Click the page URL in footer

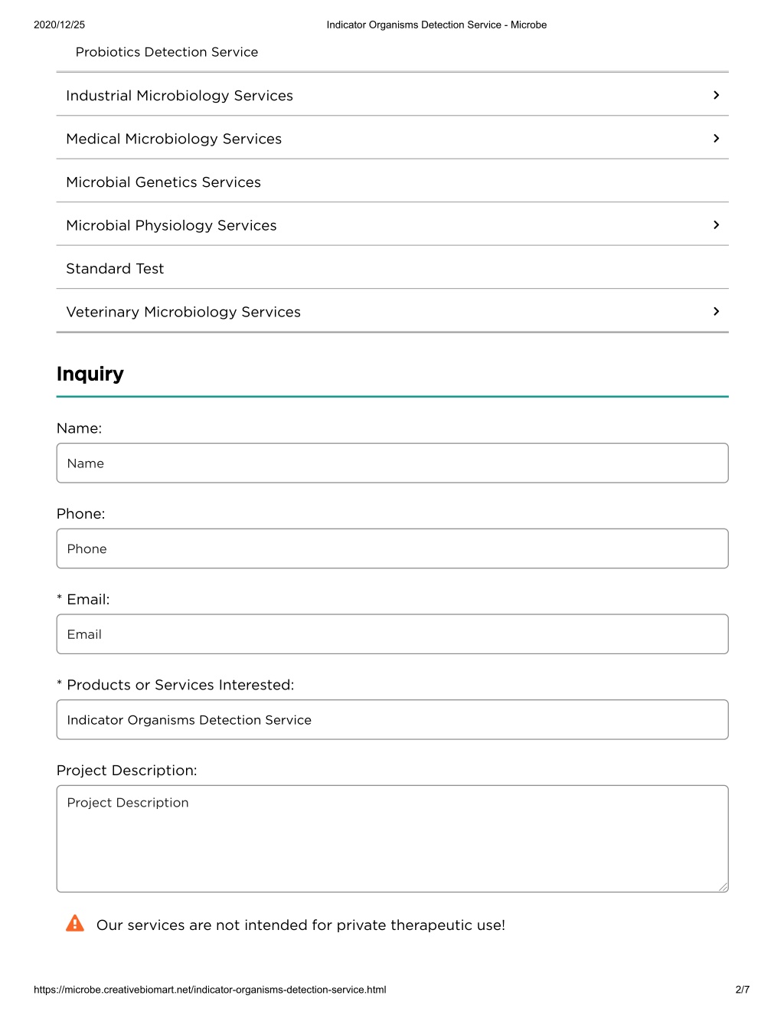coord(210,990)
